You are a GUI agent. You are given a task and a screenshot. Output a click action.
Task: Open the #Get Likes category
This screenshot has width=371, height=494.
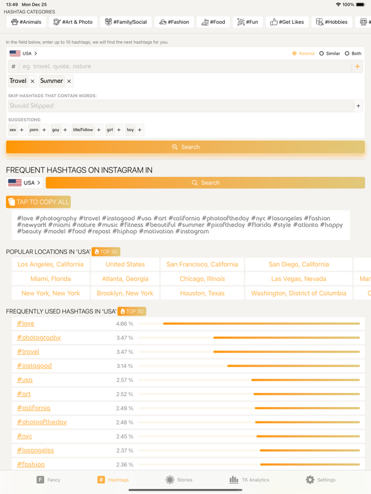287,22
